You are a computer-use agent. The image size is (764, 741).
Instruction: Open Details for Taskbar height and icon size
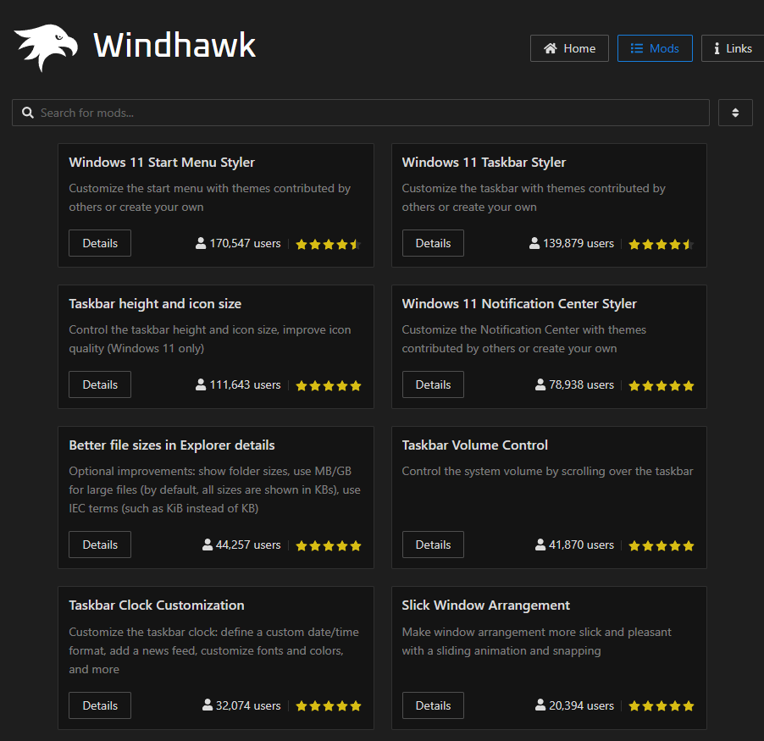[x=100, y=384]
